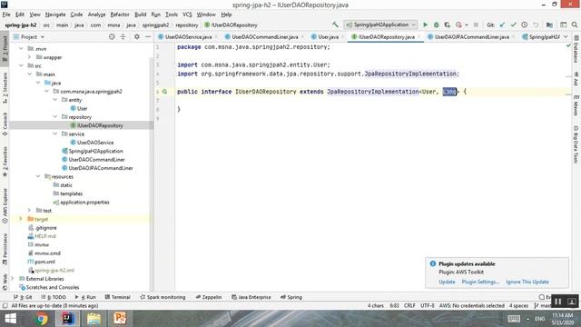This screenshot has height=327, width=581.
Task: Switch to UserDAOService.java tab
Action: pos(188,36)
